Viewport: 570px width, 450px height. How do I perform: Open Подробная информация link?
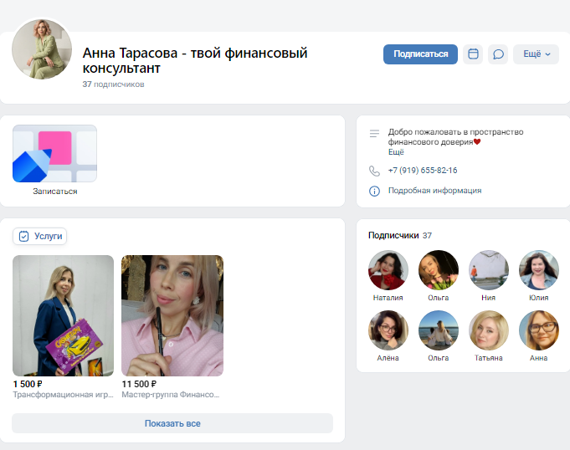[x=434, y=191]
